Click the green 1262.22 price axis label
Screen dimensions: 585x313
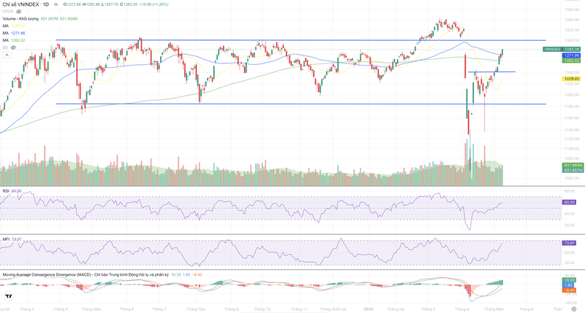click(571, 61)
